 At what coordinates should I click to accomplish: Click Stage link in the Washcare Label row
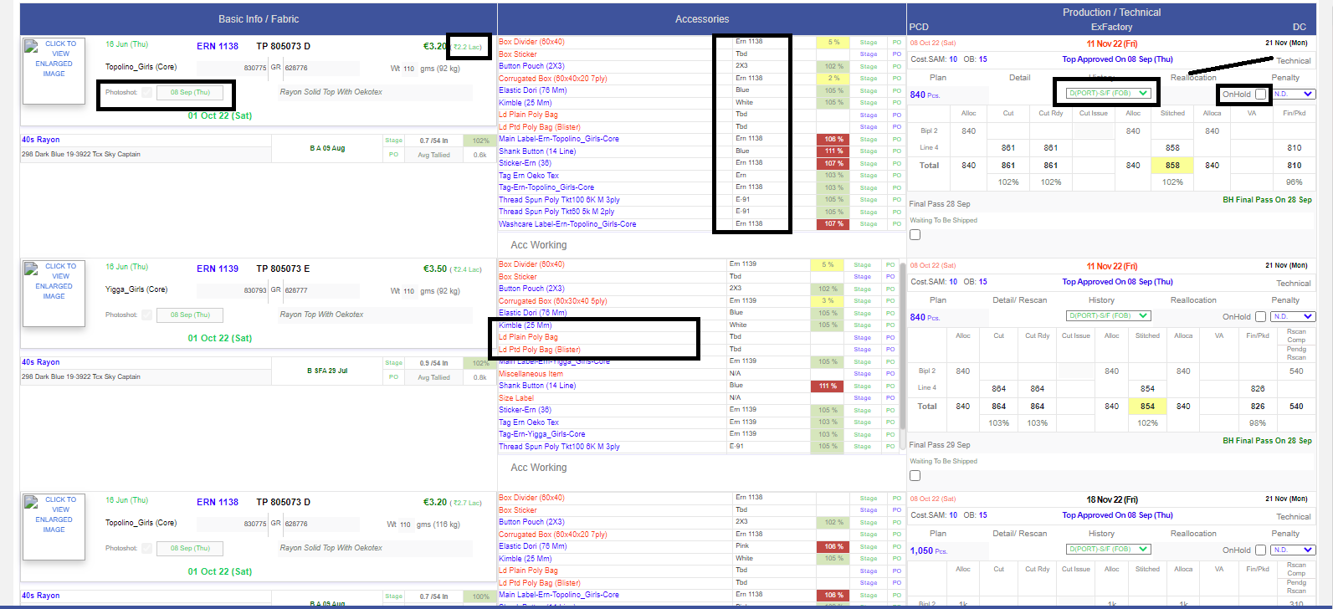click(x=869, y=224)
